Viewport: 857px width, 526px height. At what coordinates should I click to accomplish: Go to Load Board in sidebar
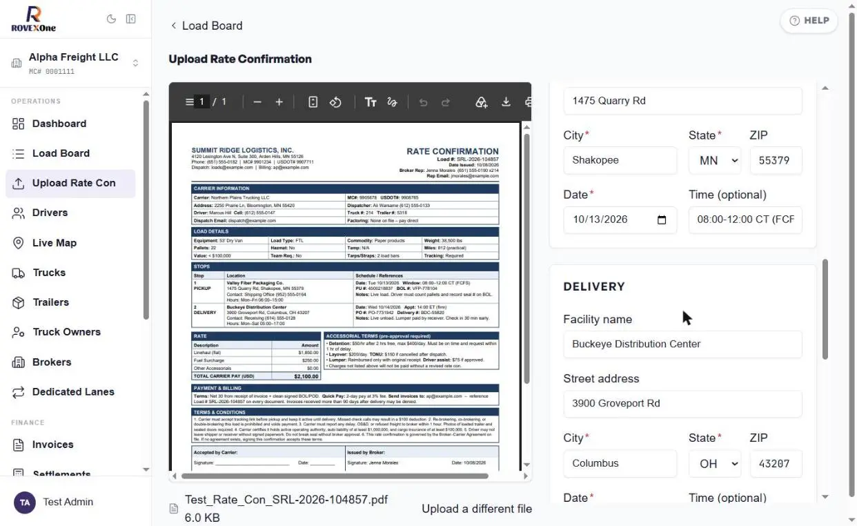pyautogui.click(x=70, y=153)
